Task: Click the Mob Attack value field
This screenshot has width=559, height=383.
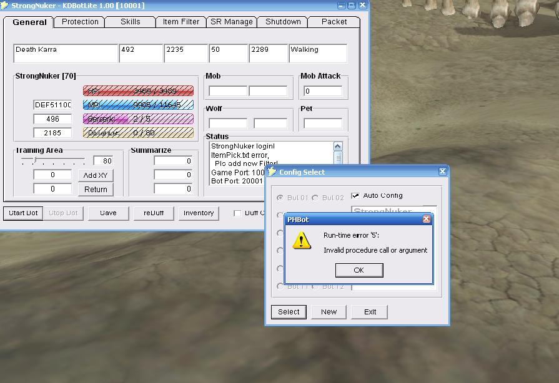Action: [323, 91]
